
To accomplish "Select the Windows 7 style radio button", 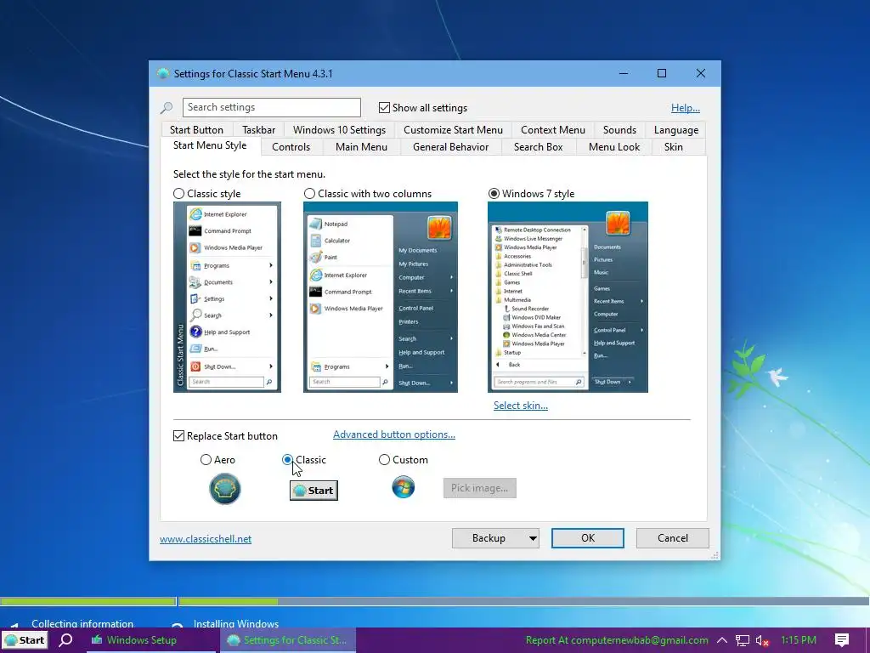I will (x=494, y=194).
